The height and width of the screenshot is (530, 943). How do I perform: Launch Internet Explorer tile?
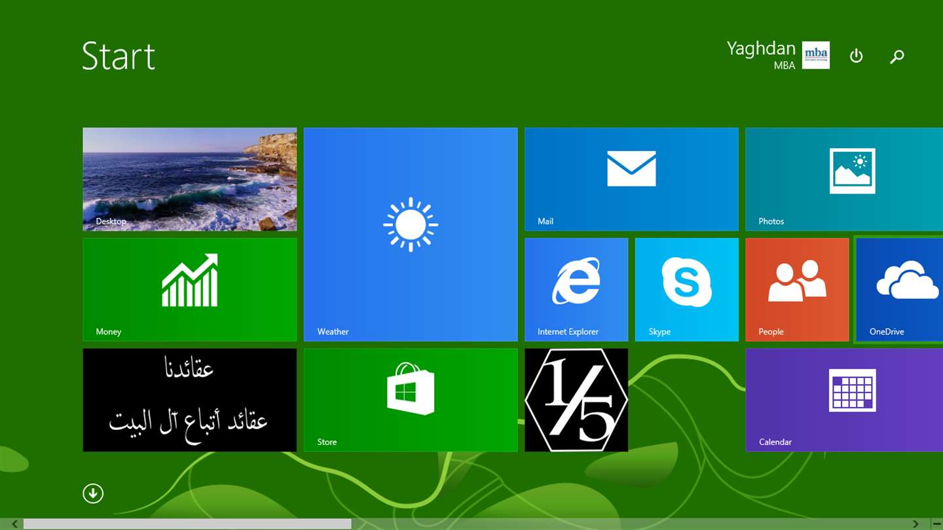(576, 289)
